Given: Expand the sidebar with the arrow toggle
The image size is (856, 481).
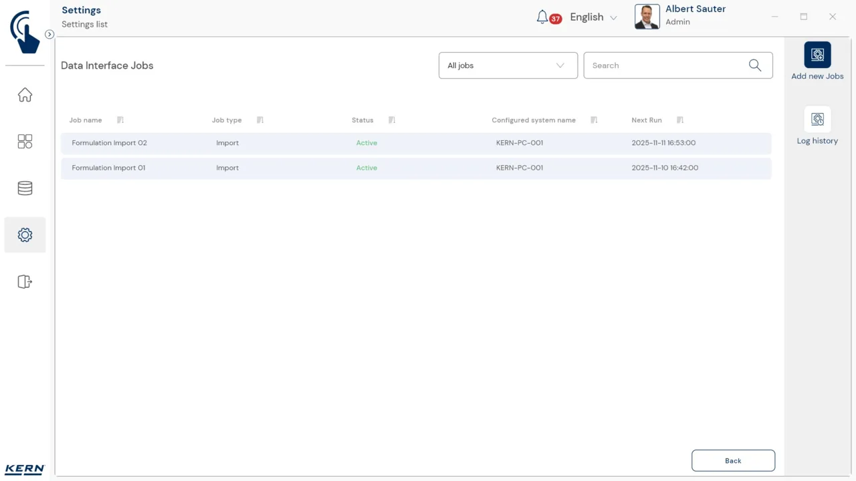Looking at the screenshot, I should [x=49, y=34].
